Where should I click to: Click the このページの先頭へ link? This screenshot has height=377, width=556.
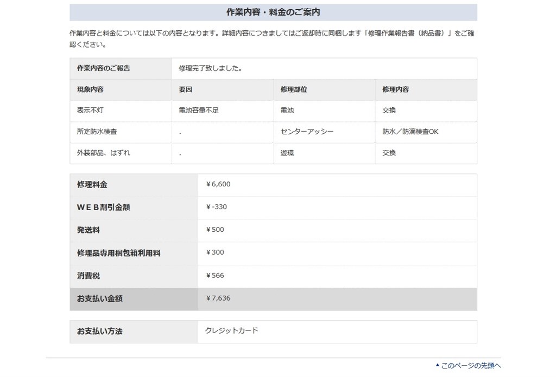[468, 365]
